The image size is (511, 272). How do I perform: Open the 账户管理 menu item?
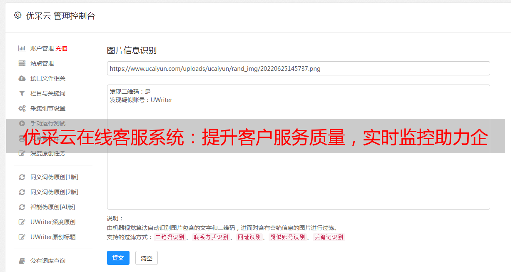point(42,48)
